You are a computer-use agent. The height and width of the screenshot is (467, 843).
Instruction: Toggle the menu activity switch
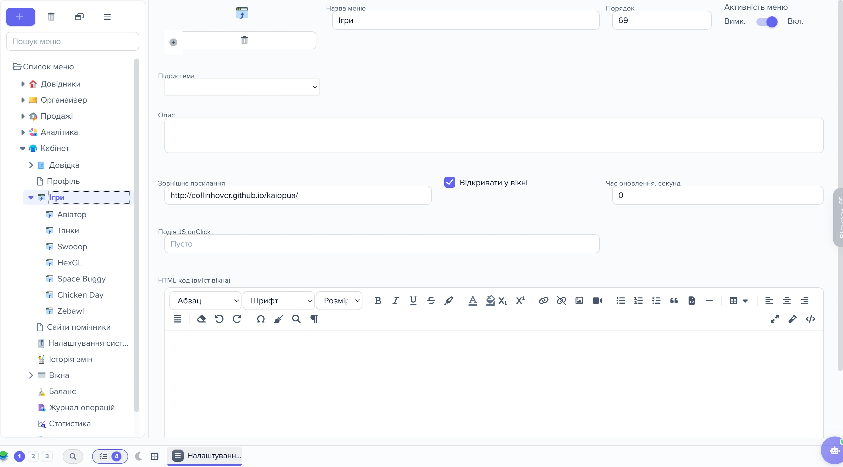click(x=767, y=22)
